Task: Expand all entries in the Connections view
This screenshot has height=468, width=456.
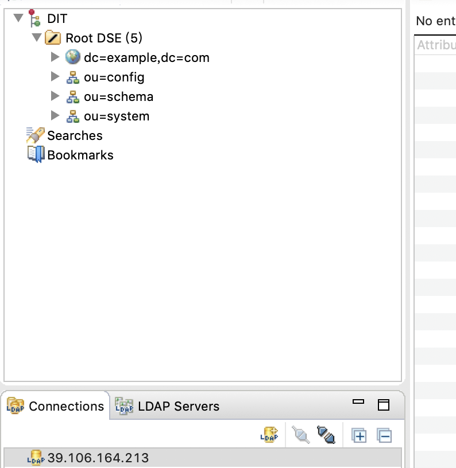Action: click(359, 435)
